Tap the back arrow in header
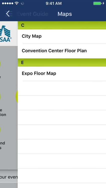Viewport: 106px width, 188px height. point(8,14)
